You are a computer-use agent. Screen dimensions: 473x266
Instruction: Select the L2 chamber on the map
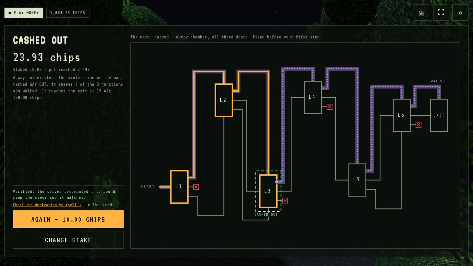click(224, 100)
